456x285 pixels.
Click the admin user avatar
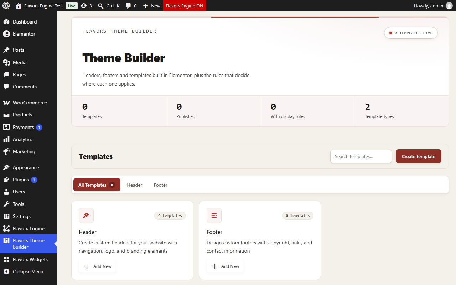click(449, 6)
